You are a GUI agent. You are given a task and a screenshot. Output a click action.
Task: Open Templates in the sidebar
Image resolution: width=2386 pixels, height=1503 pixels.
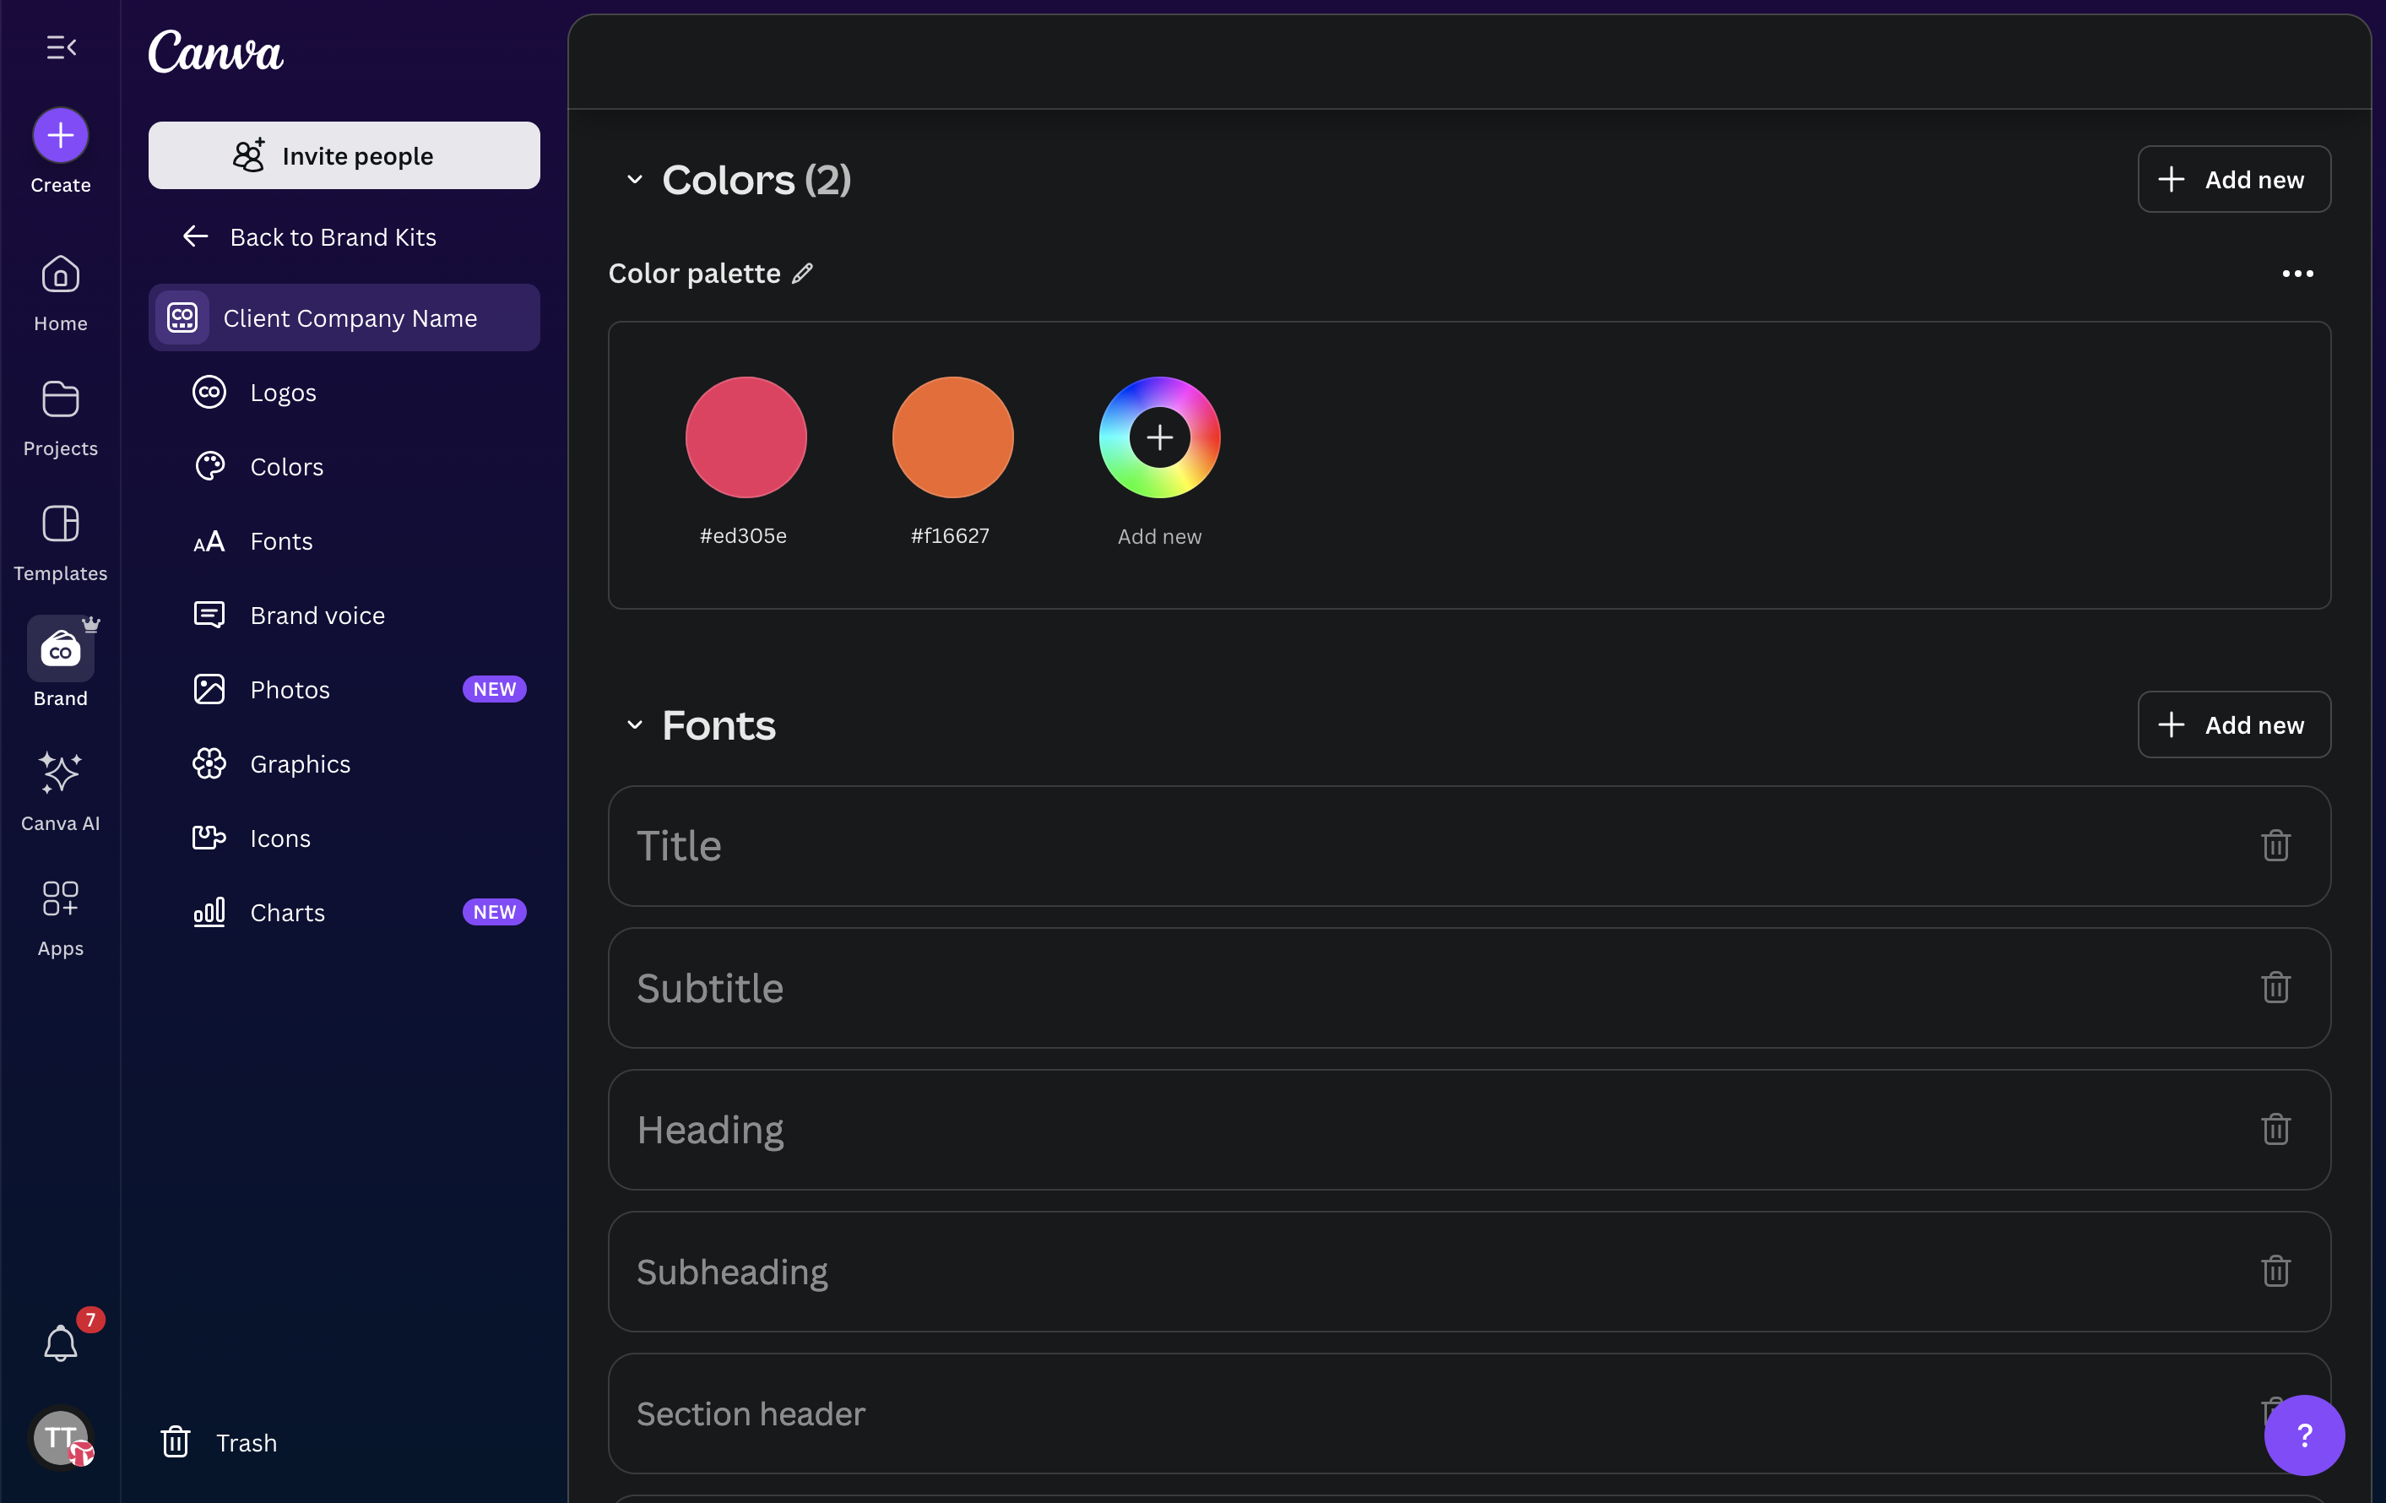(x=61, y=543)
